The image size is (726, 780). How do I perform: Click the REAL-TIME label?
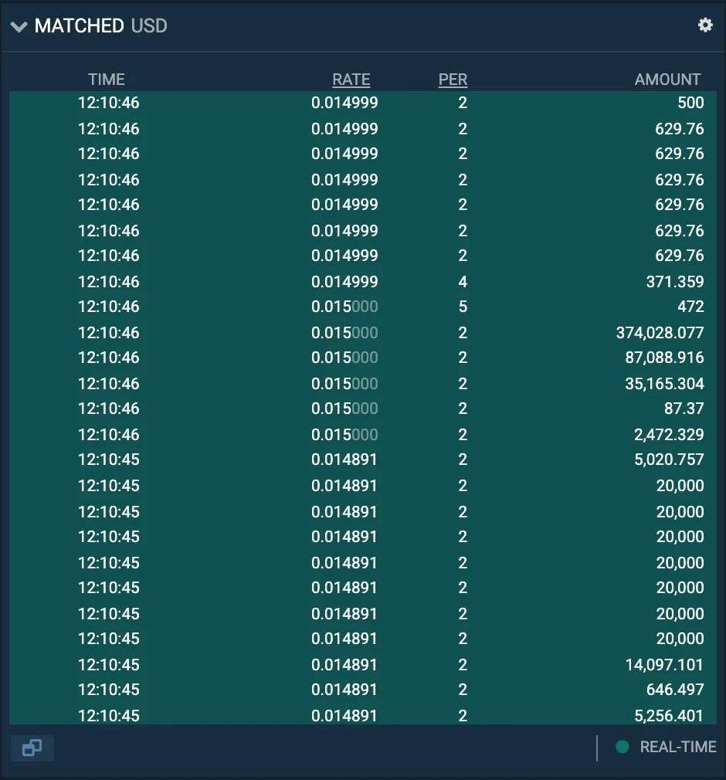pos(678,747)
